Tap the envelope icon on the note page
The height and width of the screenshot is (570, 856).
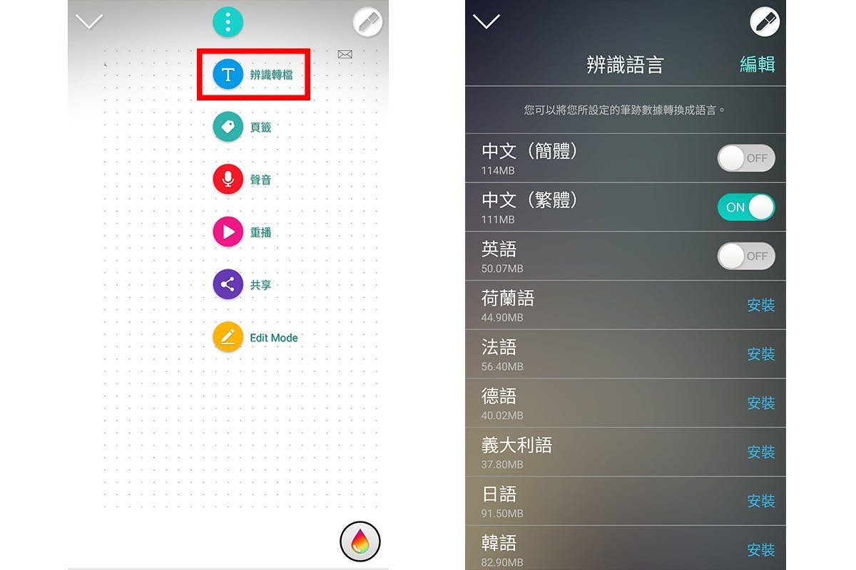point(345,54)
